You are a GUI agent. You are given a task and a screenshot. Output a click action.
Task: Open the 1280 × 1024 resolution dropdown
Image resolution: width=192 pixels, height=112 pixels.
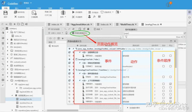(62, 33)
